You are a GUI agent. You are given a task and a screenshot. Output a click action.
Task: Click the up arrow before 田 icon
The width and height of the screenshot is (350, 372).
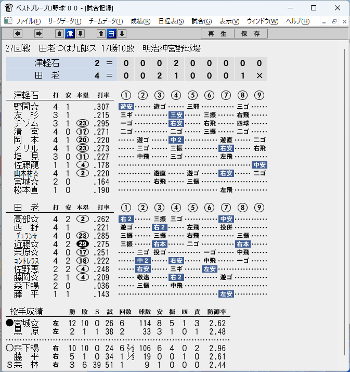tap(101, 34)
